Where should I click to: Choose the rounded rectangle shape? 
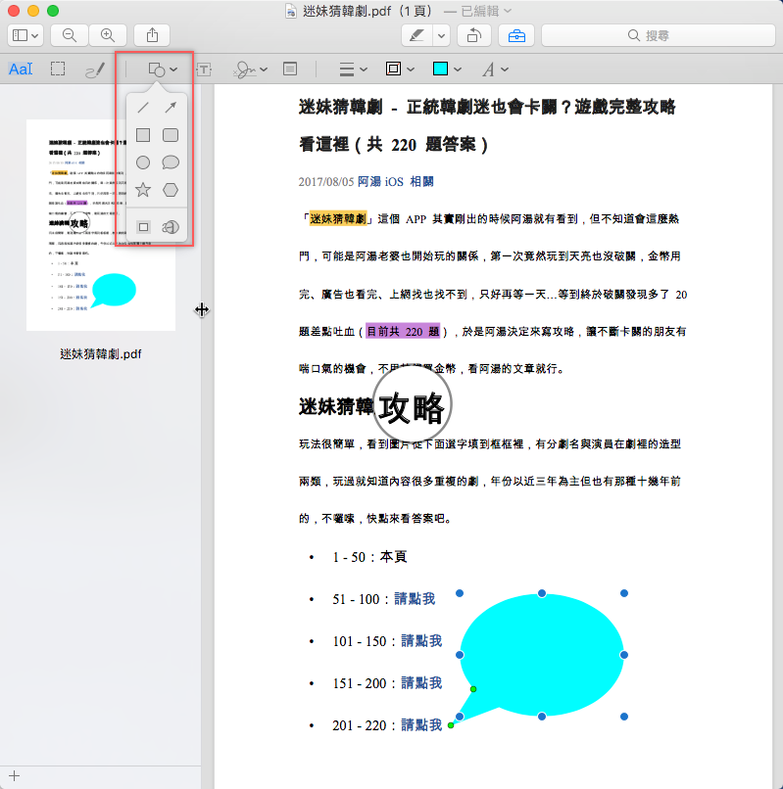point(171,135)
